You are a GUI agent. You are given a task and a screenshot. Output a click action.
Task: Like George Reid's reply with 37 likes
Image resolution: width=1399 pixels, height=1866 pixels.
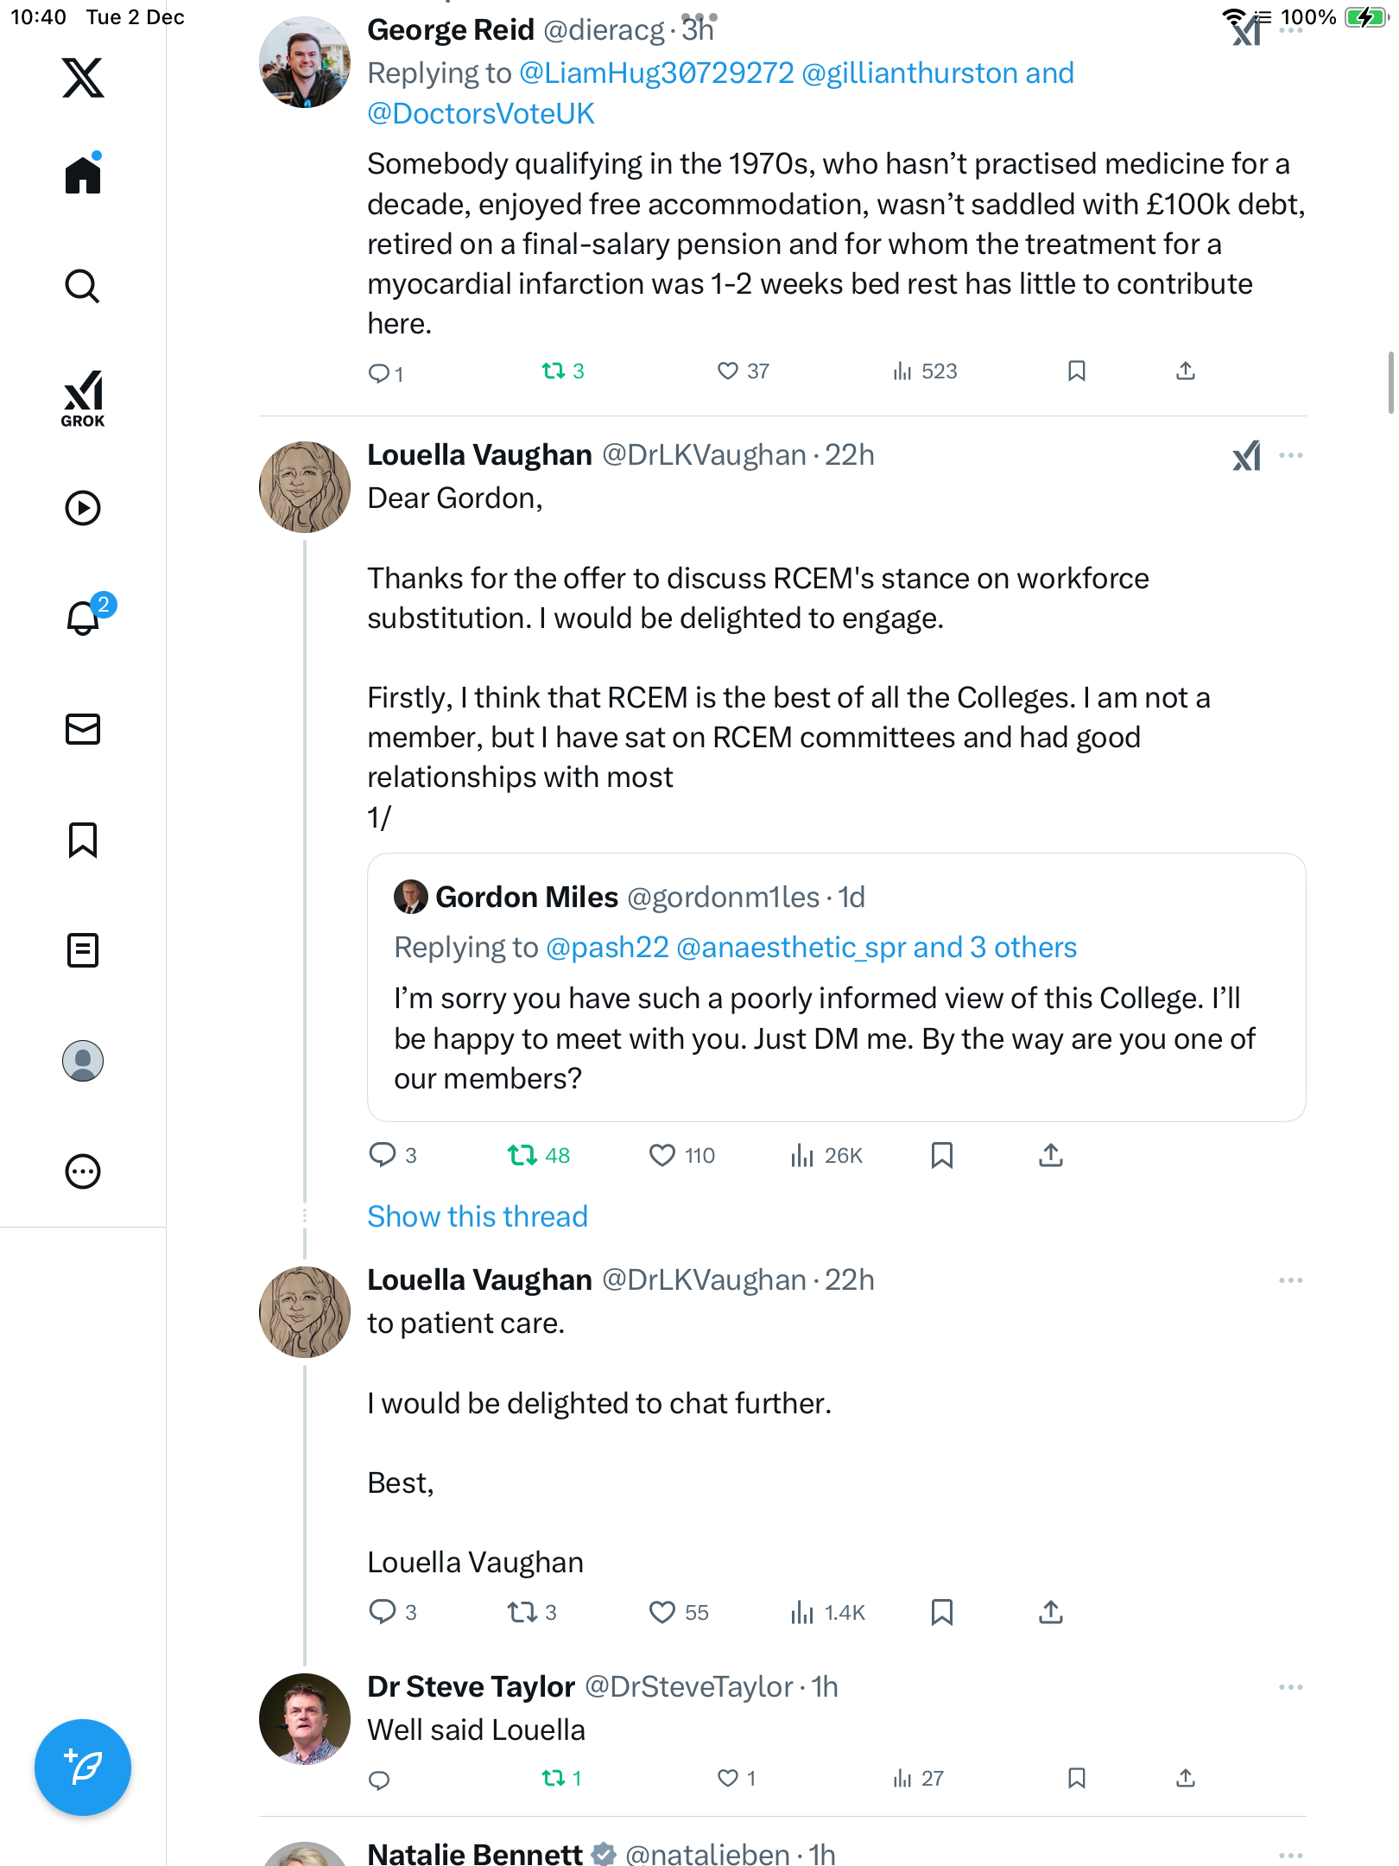(728, 371)
